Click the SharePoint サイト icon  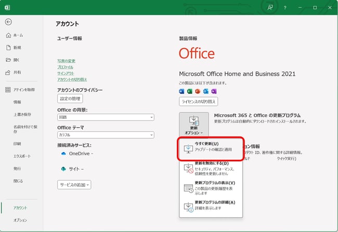click(63, 169)
